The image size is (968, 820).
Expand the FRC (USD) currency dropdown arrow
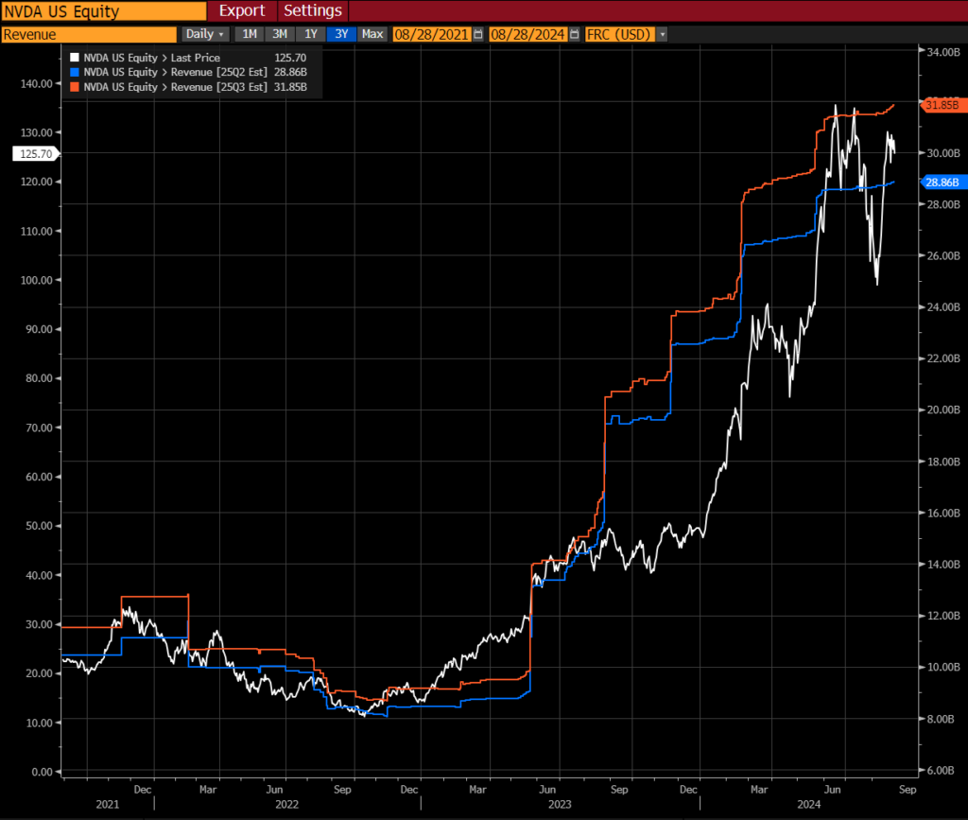(x=663, y=35)
